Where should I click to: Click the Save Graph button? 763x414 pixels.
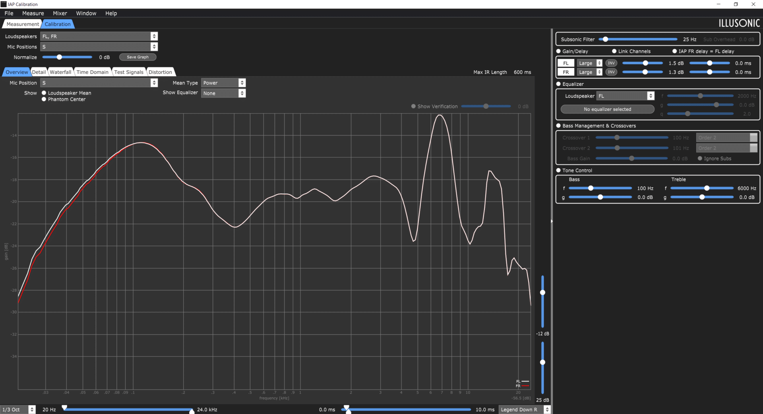point(137,57)
